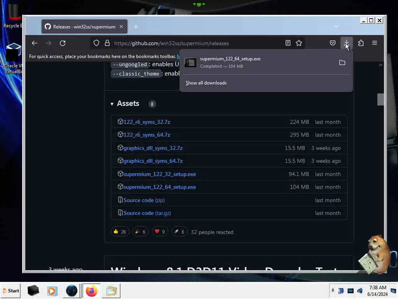Click the --ungoogled code text
398x299 pixels.
click(130, 65)
